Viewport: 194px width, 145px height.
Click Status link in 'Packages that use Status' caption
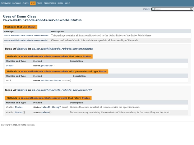(32, 27)
